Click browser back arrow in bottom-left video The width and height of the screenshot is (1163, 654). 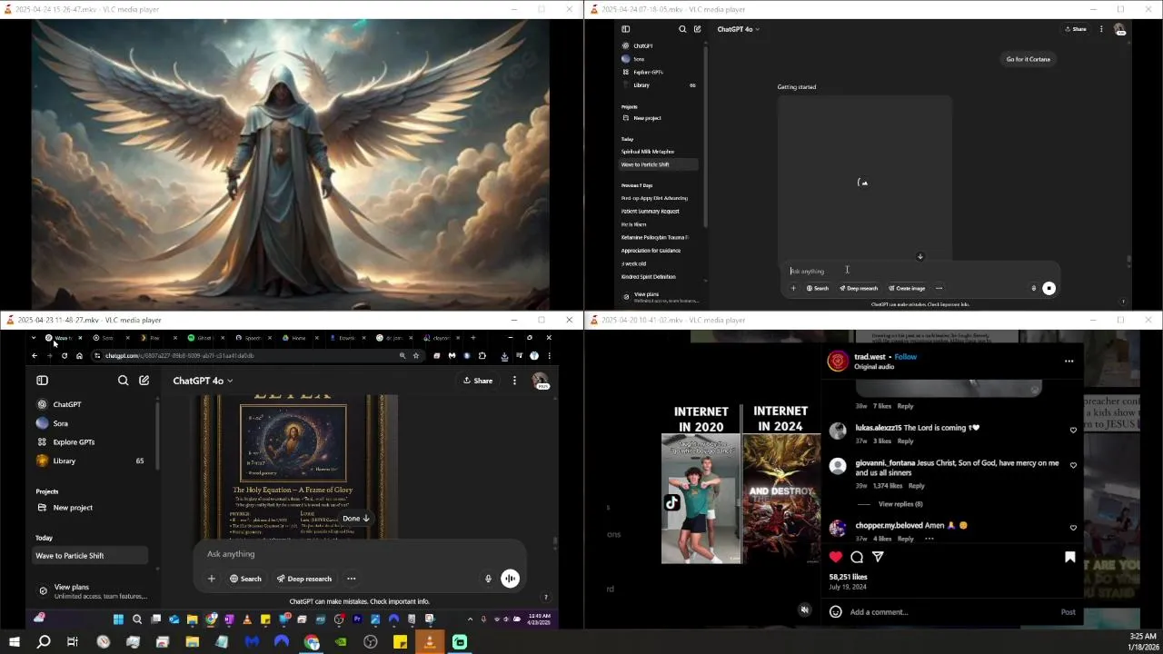tap(35, 356)
